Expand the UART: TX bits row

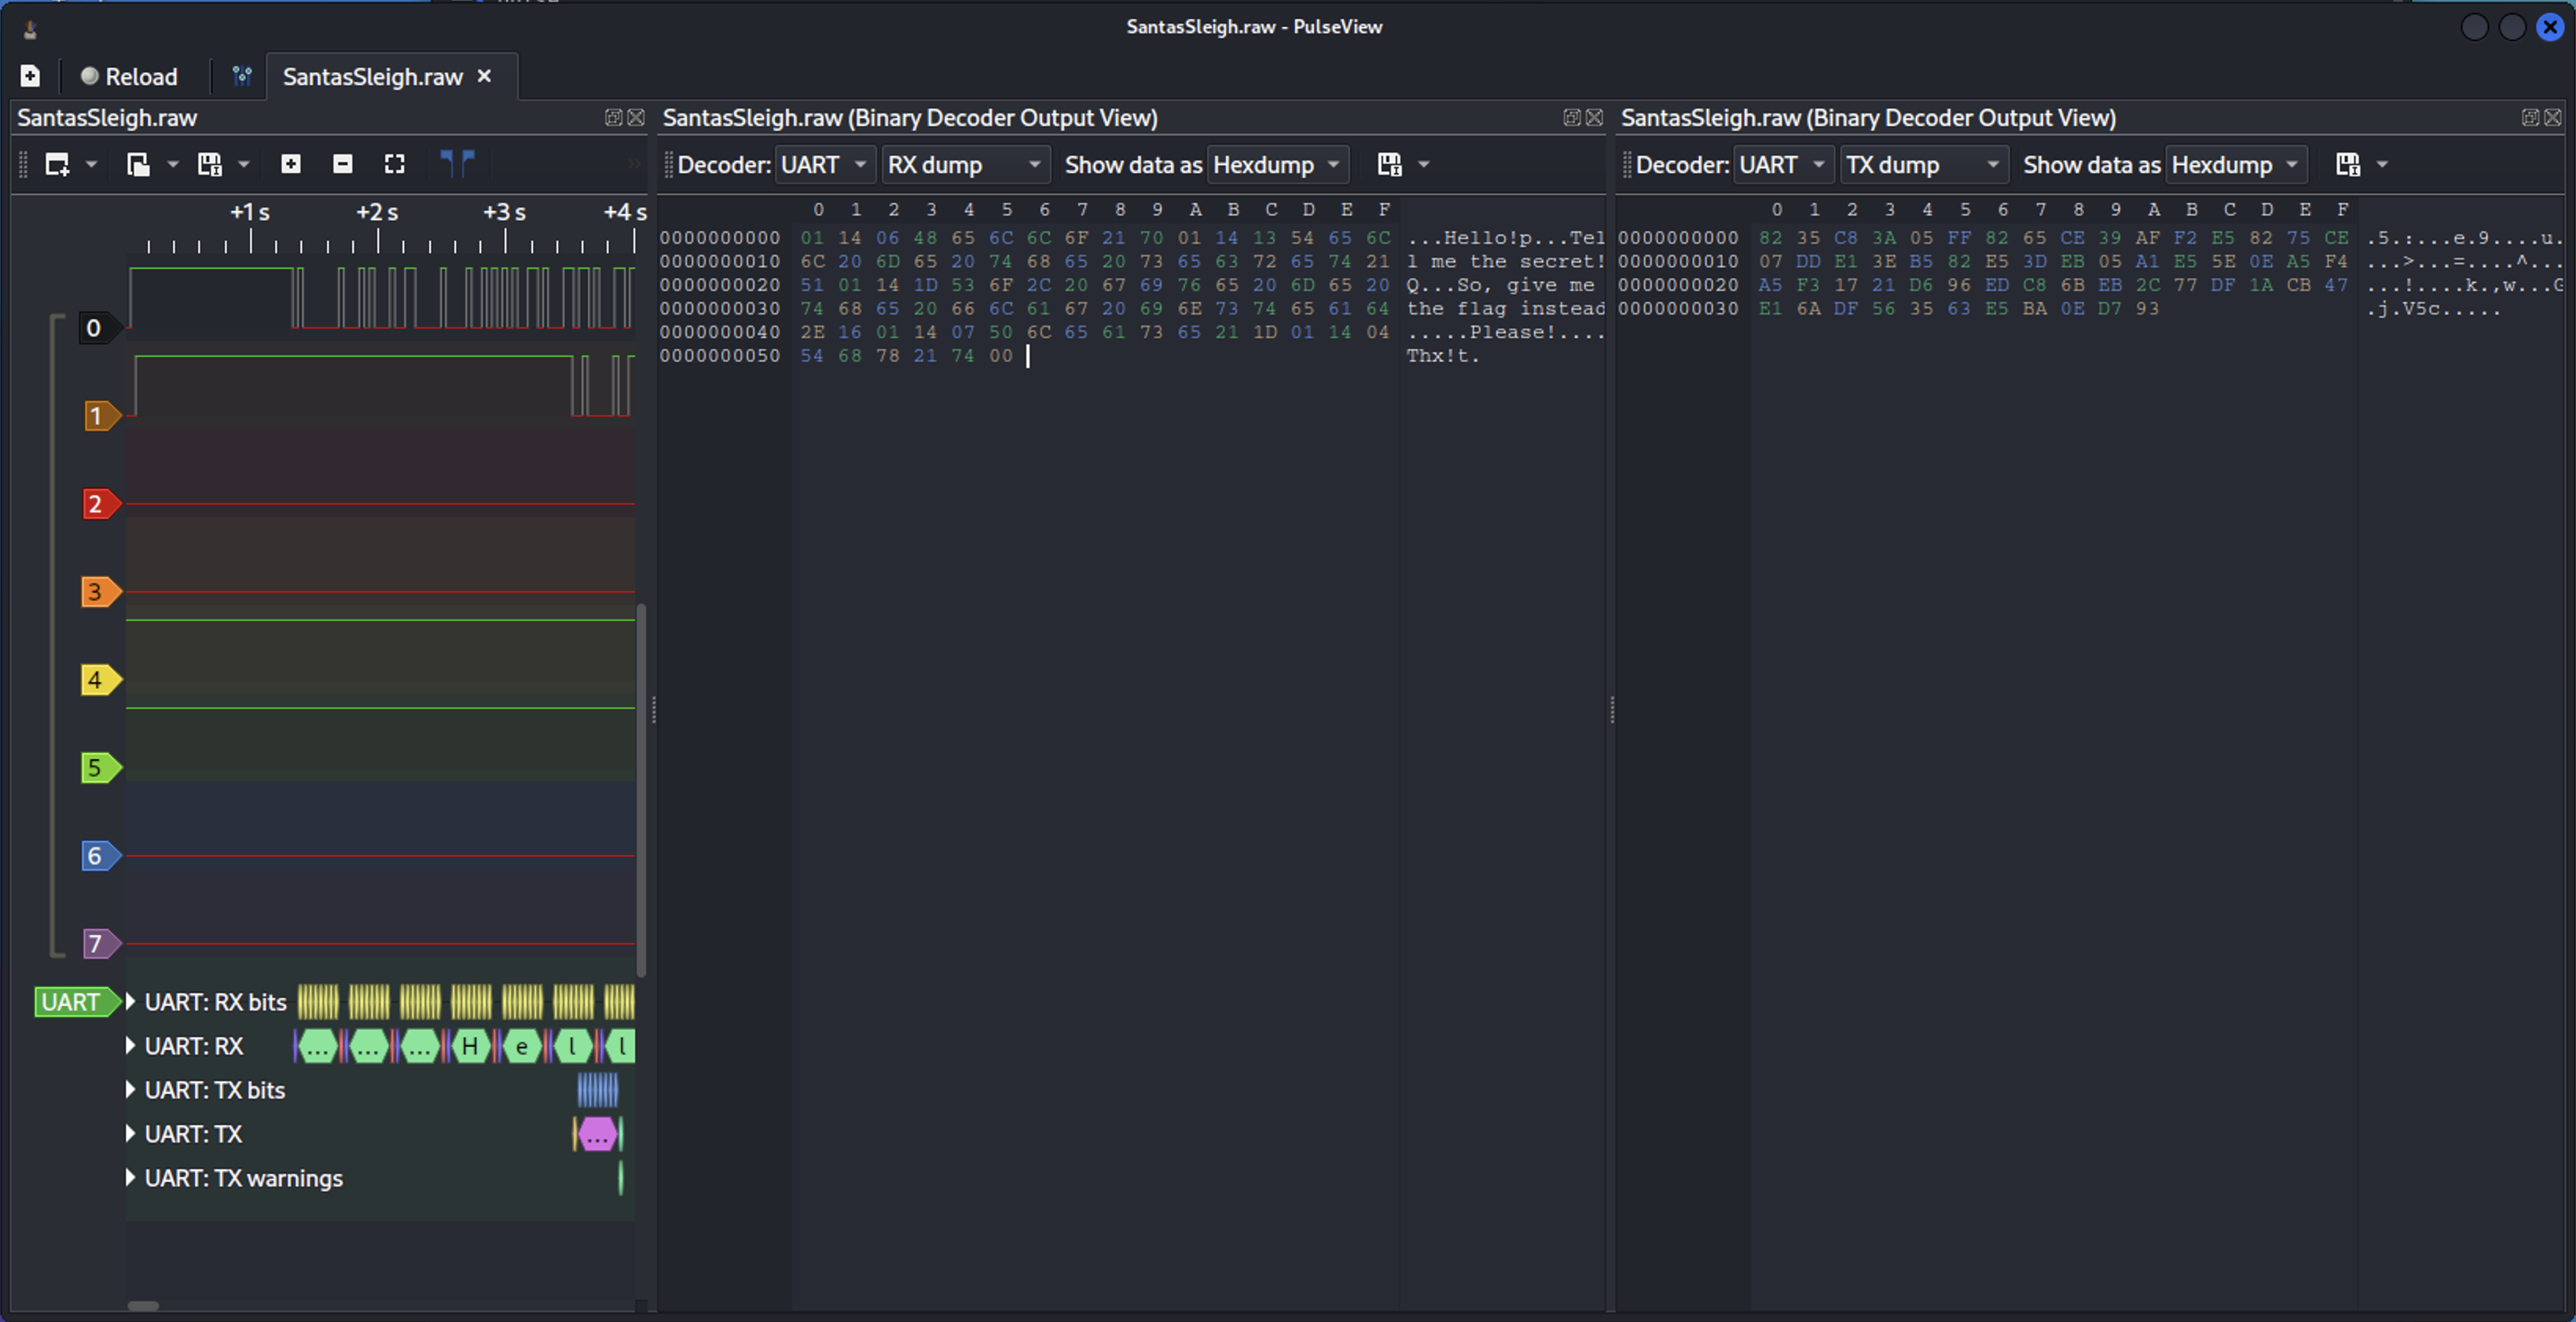(x=130, y=1089)
